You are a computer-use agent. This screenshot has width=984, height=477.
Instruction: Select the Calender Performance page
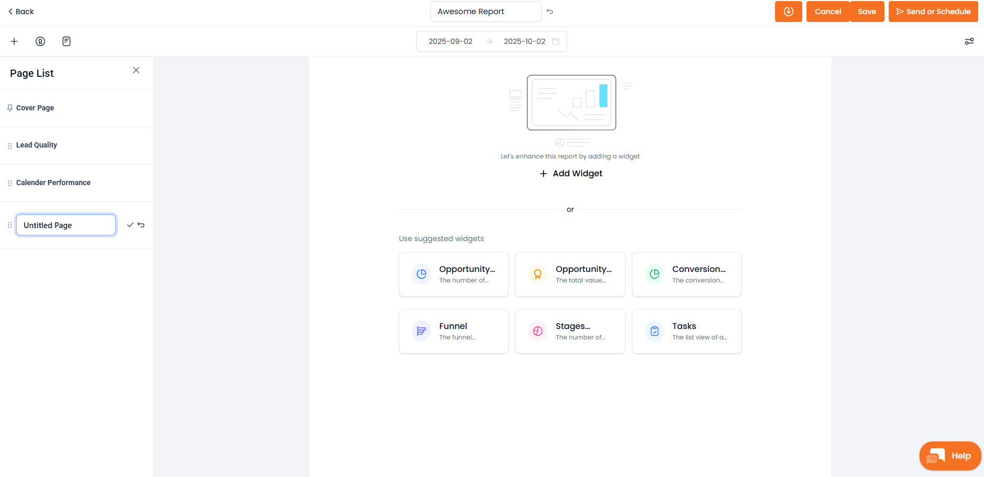tap(53, 183)
